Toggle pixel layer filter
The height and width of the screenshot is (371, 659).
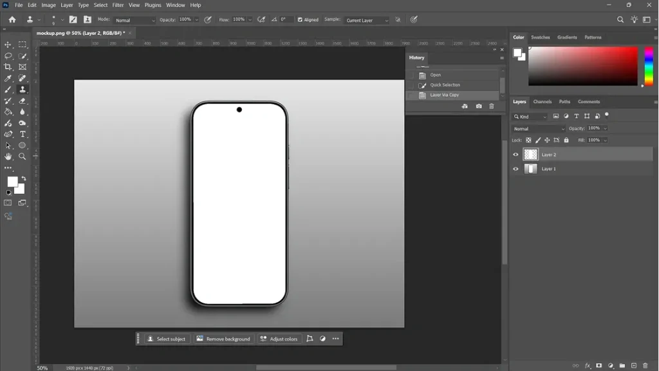555,116
